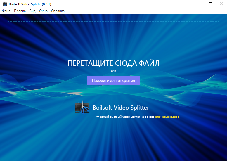Close the Boilsoft Video Splitter window
The width and height of the screenshot is (227, 161).
tap(221, 4)
